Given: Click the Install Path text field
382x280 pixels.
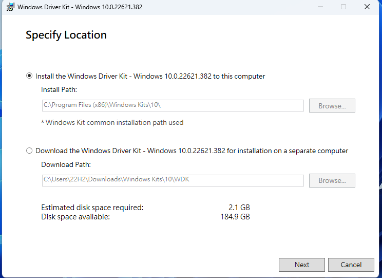Looking at the screenshot, I should [x=173, y=105].
